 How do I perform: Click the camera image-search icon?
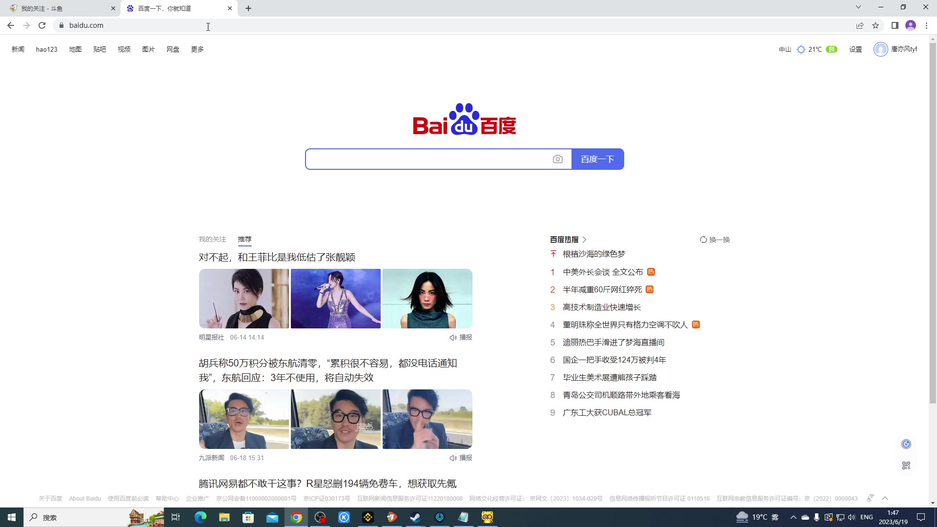[x=558, y=159]
